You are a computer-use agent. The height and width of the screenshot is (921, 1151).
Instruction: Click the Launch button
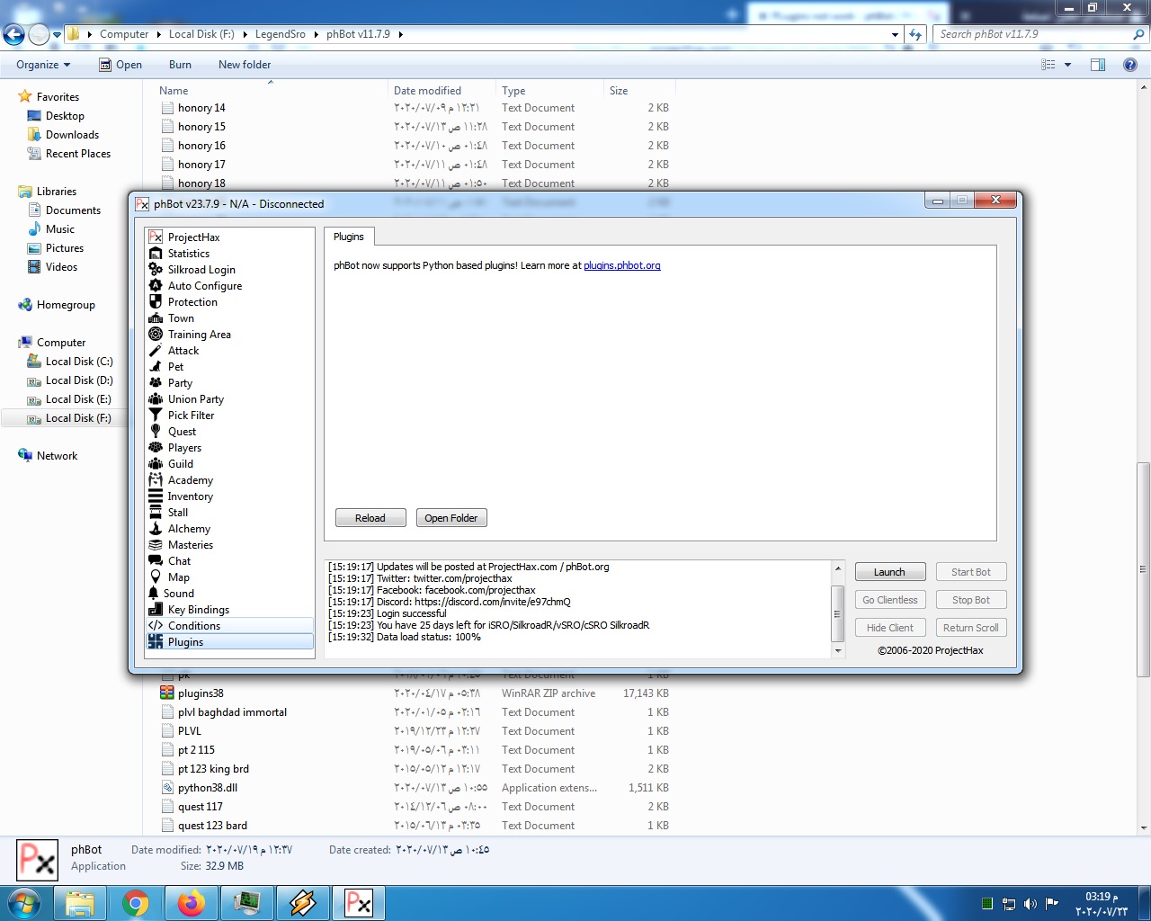(889, 571)
